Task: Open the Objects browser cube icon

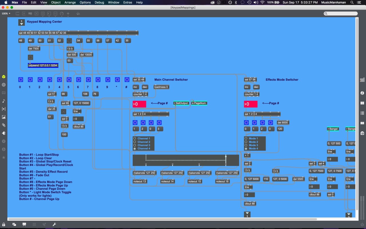Action: point(4,77)
